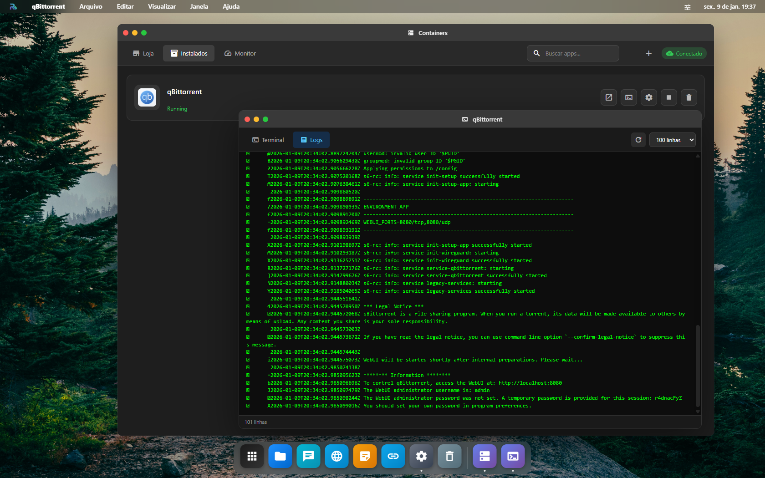The width and height of the screenshot is (765, 478).
Task: Open the Ajuda menu
Action: click(x=230, y=6)
